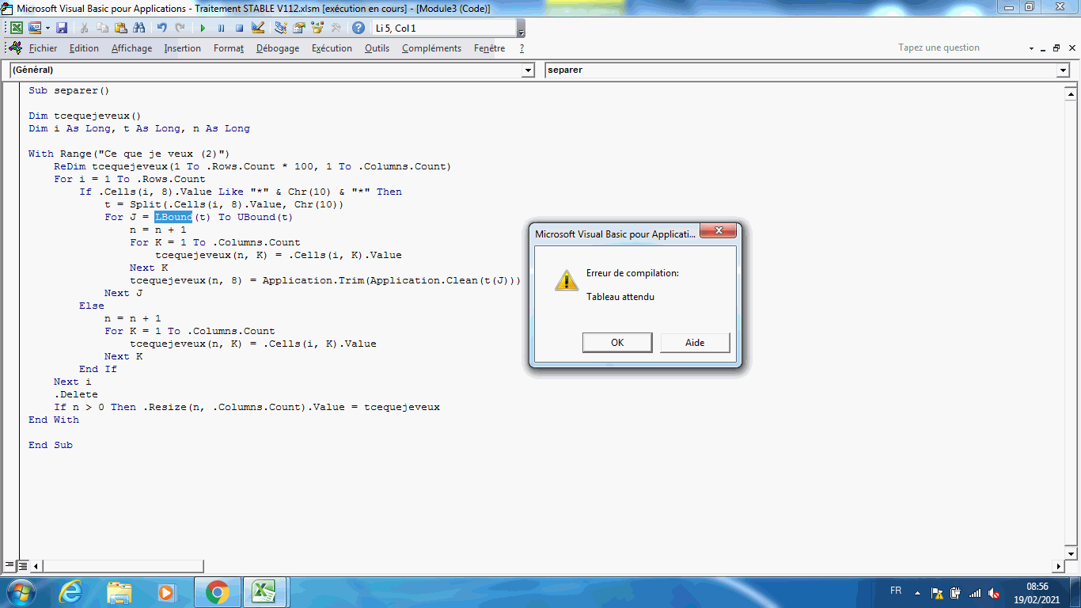Click the Save floppy disk icon
This screenshot has width=1081, height=608.
coord(62,28)
